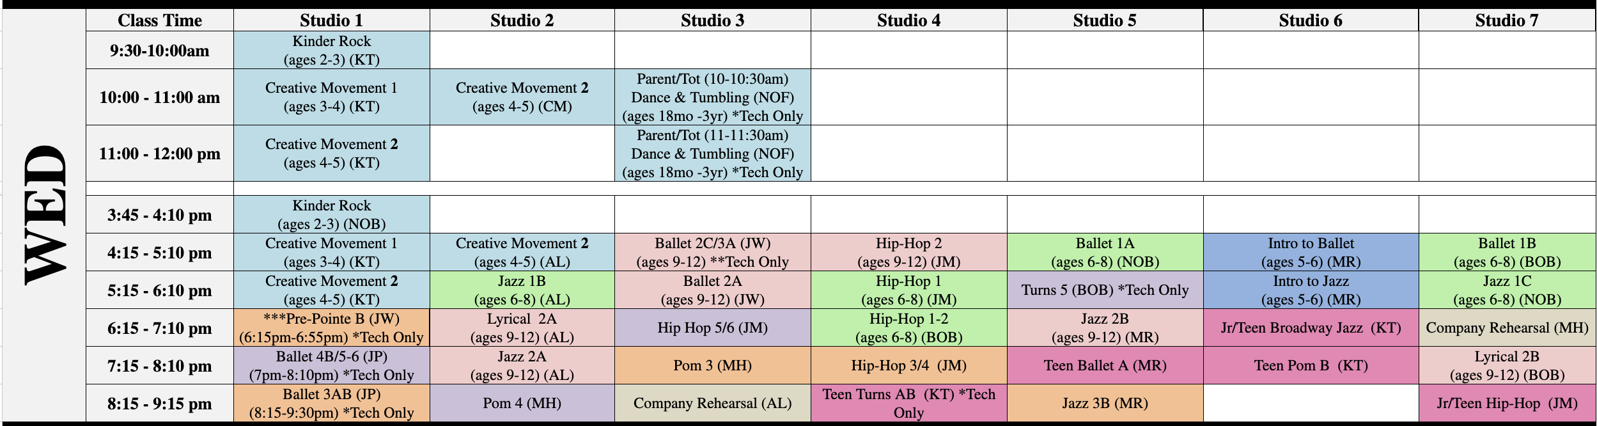Image resolution: width=1597 pixels, height=426 pixels.
Task: Select the Jr/Teen Broadway Jazz (KT) cell
Action: coord(1311,328)
